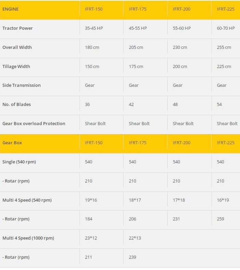
Task: Click the yellow Gear Box section header label
Action: [12, 143]
